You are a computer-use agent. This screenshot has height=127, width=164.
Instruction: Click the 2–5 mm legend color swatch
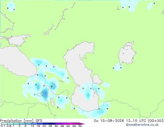[22, 124]
